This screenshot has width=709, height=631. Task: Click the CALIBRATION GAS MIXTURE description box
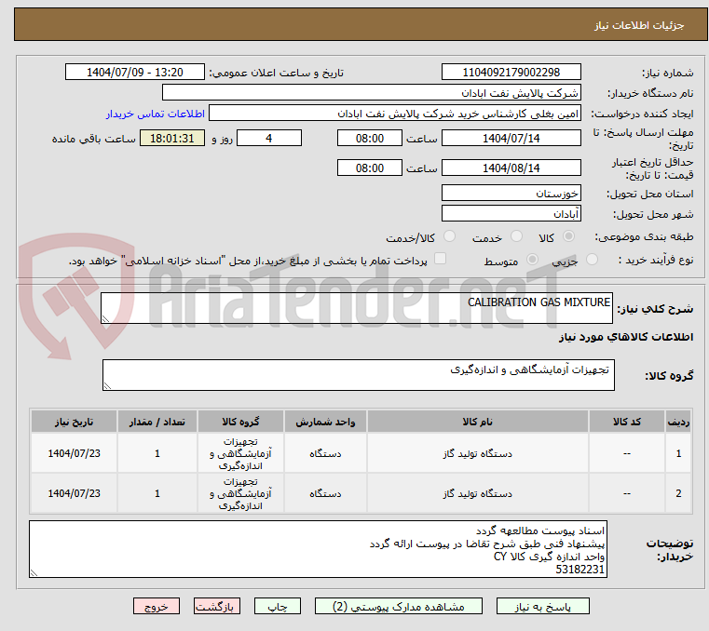click(356, 308)
